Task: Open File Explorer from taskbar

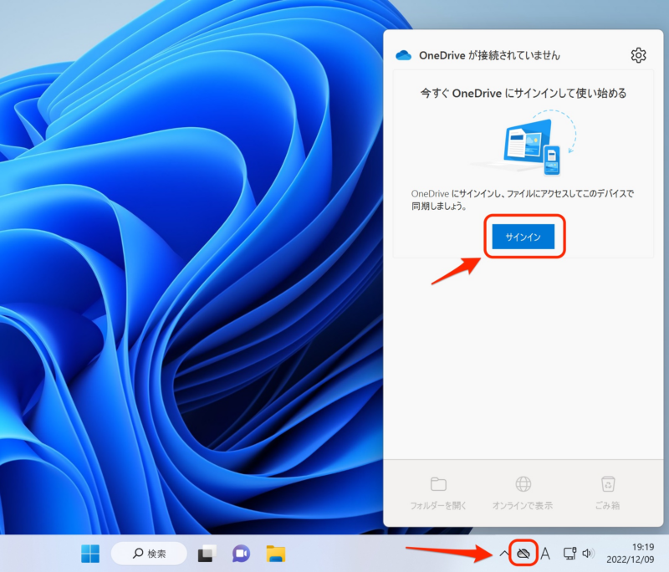Action: (276, 554)
